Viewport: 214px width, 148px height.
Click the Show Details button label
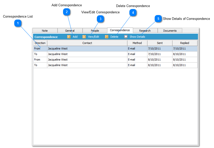[137, 37]
